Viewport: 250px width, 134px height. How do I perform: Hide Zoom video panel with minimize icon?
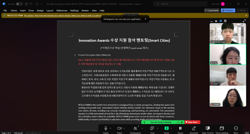coord(212,21)
